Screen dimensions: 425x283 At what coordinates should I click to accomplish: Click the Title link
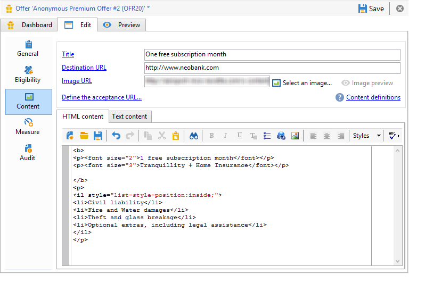68,54
